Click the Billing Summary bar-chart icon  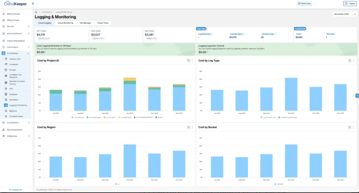click(4, 14)
